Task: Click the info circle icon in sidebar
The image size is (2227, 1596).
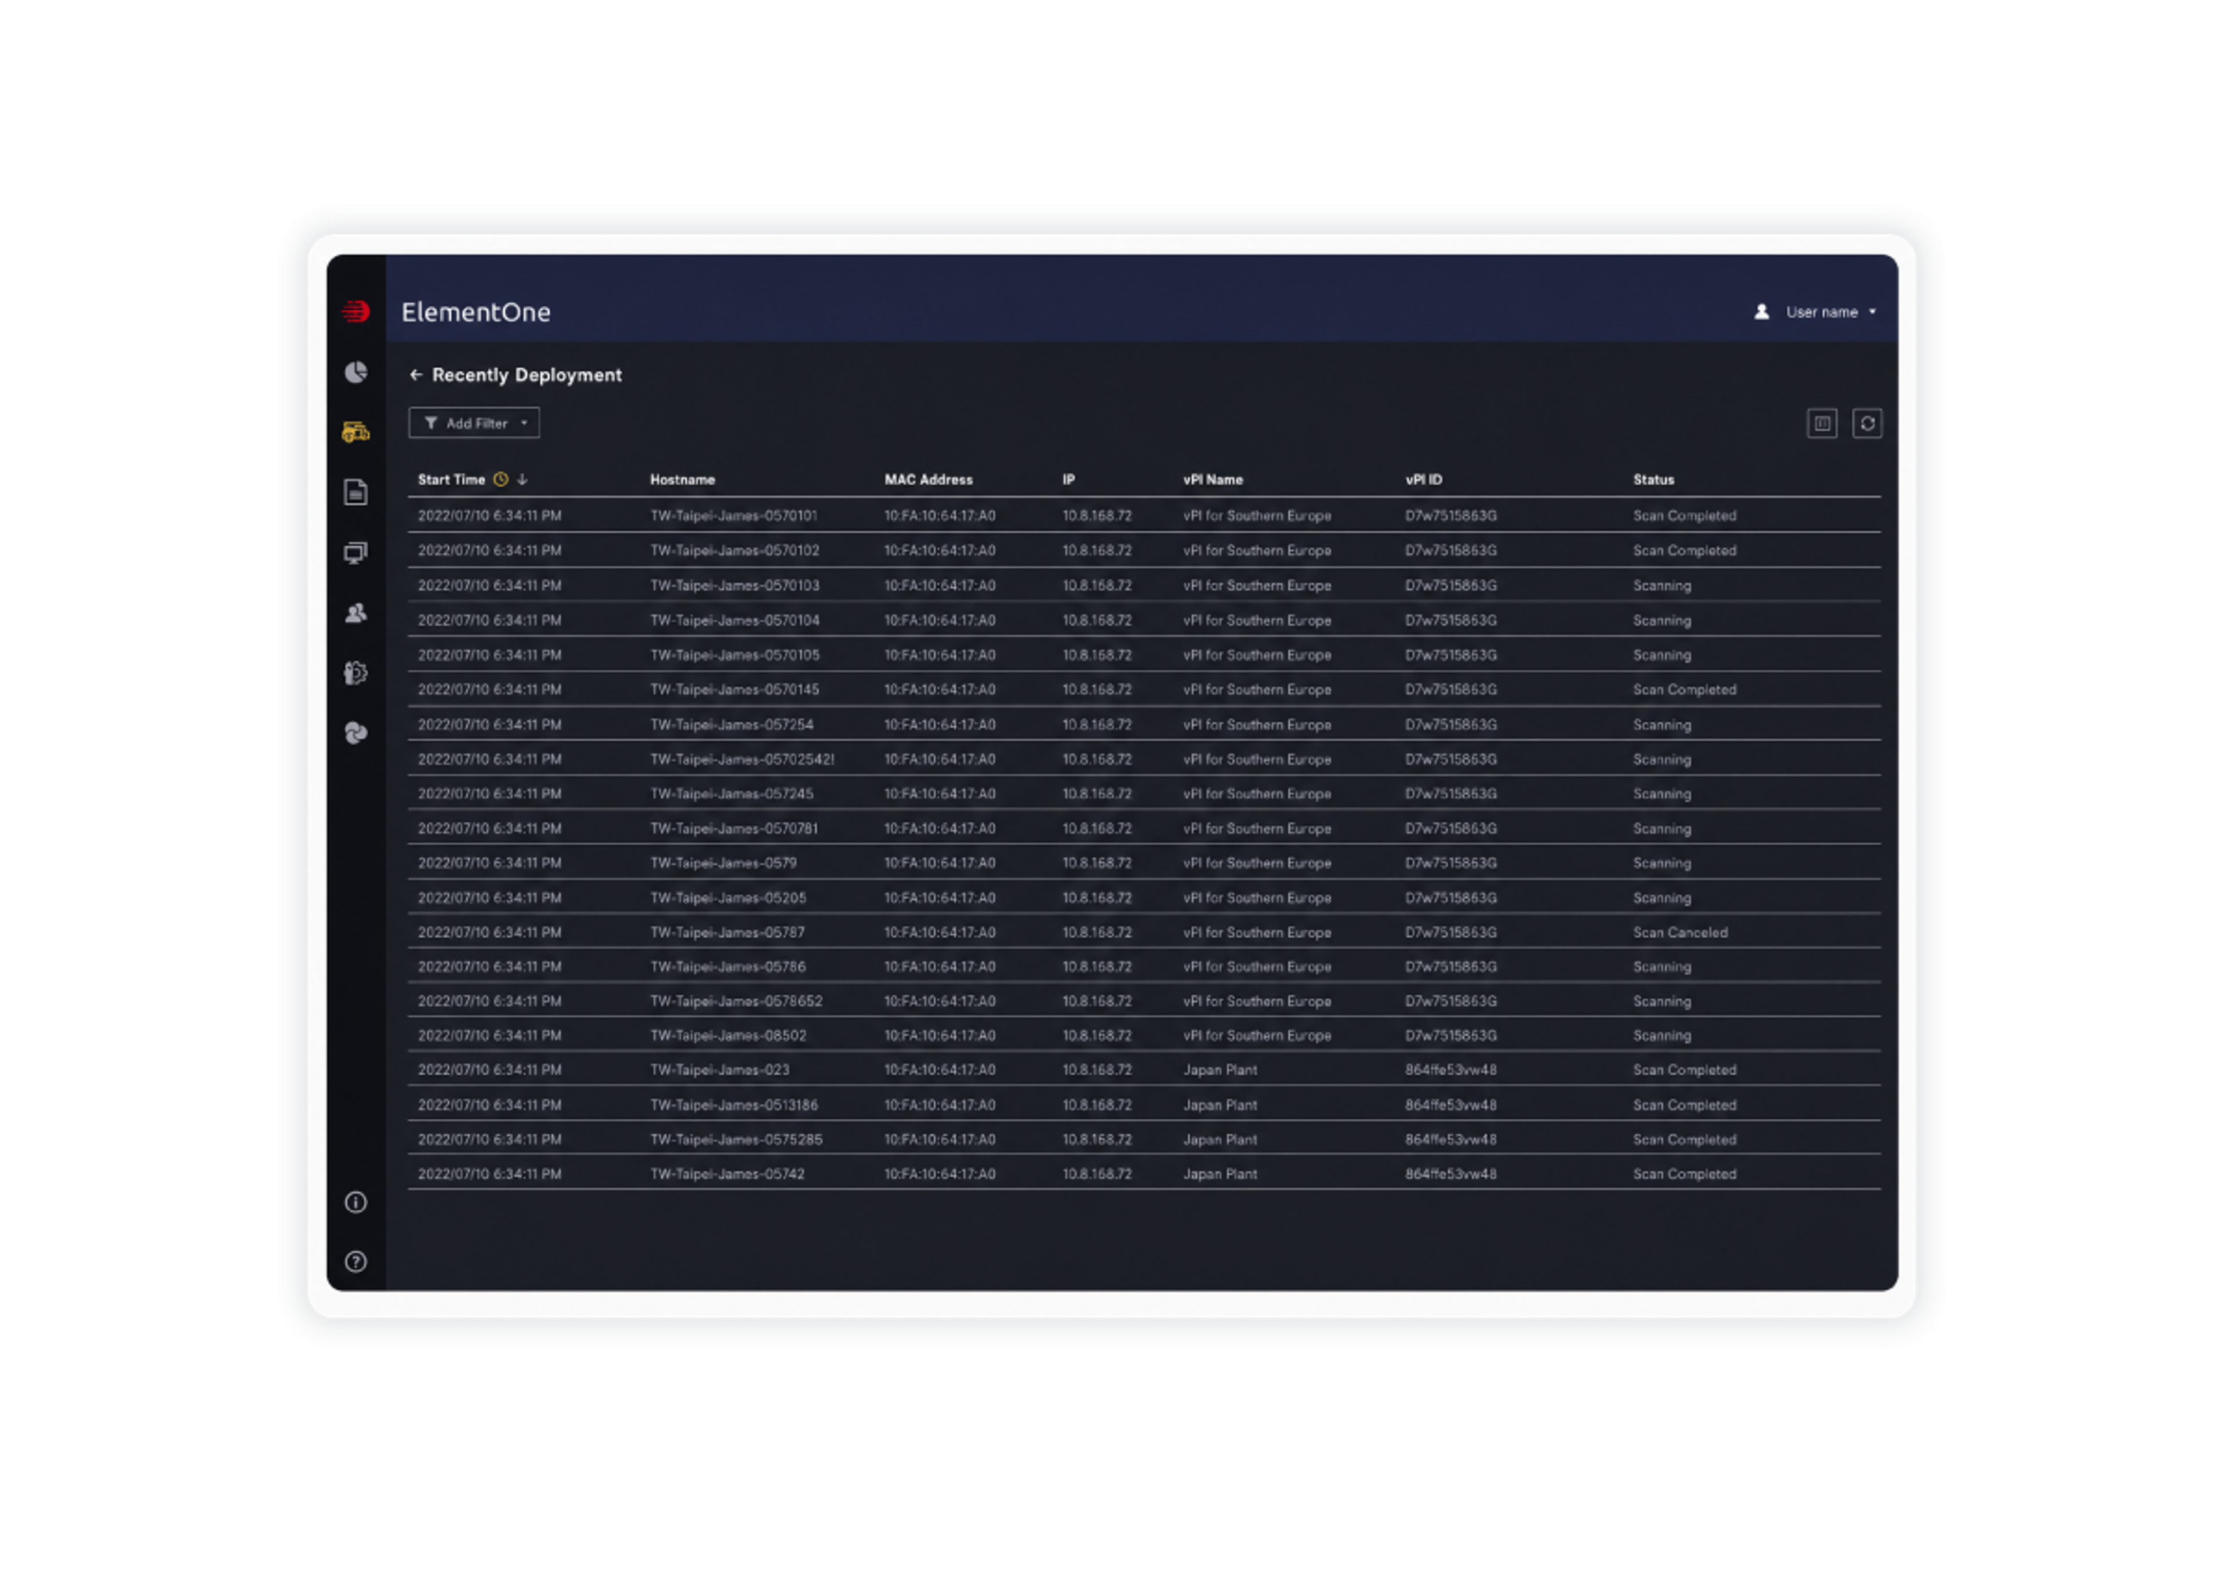Action: [x=356, y=1202]
